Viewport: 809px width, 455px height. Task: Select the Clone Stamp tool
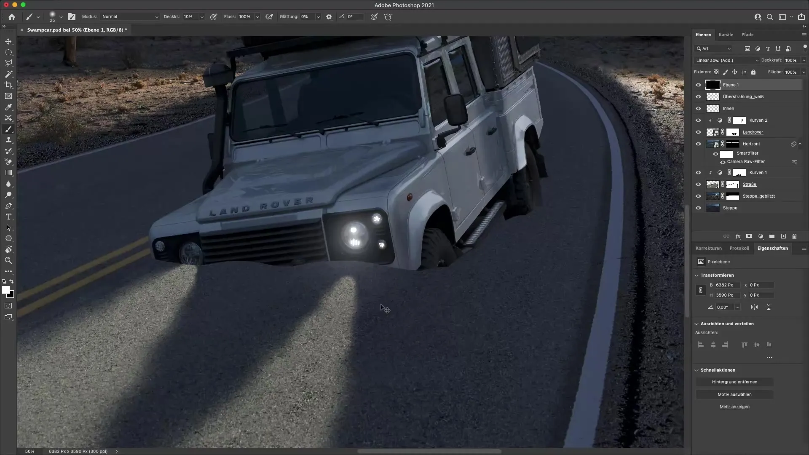(x=8, y=140)
